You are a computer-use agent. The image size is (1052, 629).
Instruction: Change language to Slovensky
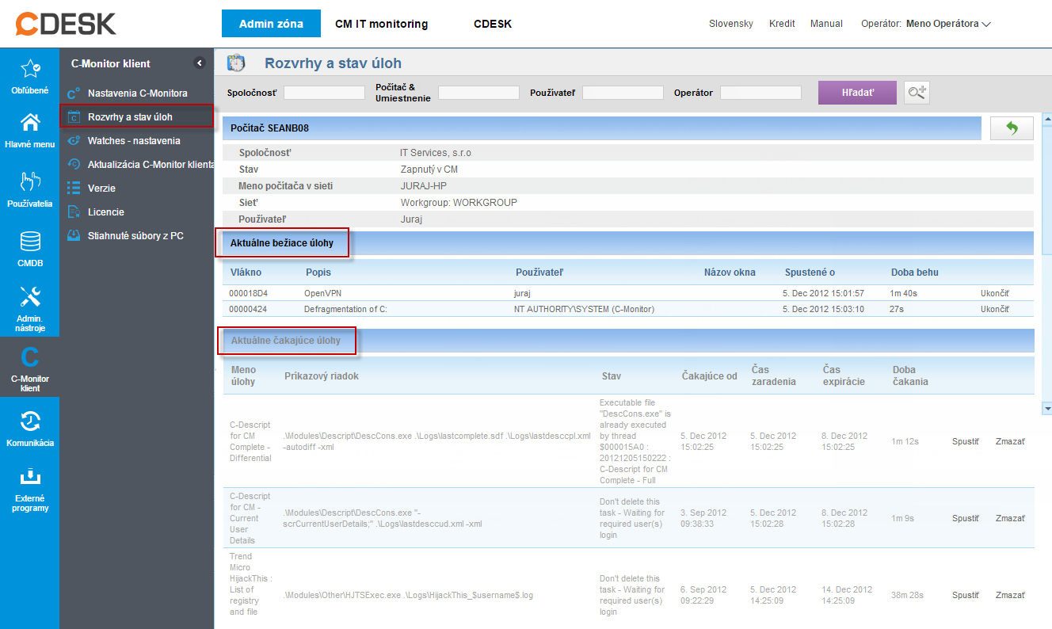click(x=731, y=24)
